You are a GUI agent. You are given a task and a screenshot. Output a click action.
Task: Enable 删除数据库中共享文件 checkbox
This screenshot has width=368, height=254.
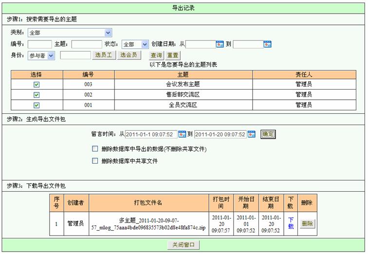[x=95, y=161]
